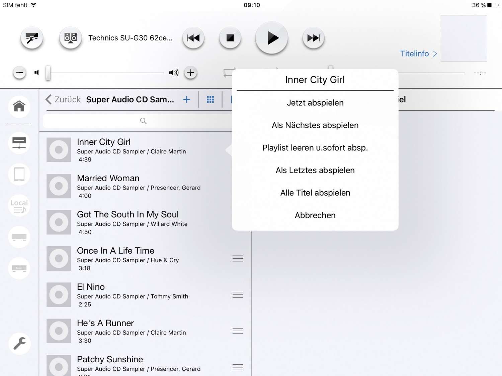Click the Technics SU-G30 device name
Viewport: 502px width, 376px height.
[130, 38]
